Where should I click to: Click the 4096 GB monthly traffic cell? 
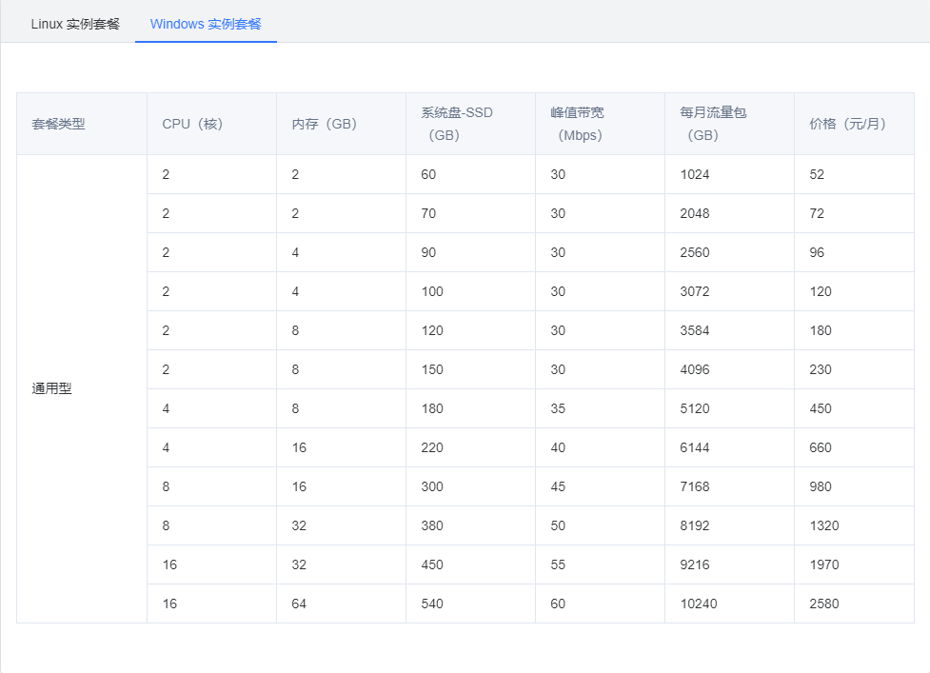pyautogui.click(x=695, y=369)
